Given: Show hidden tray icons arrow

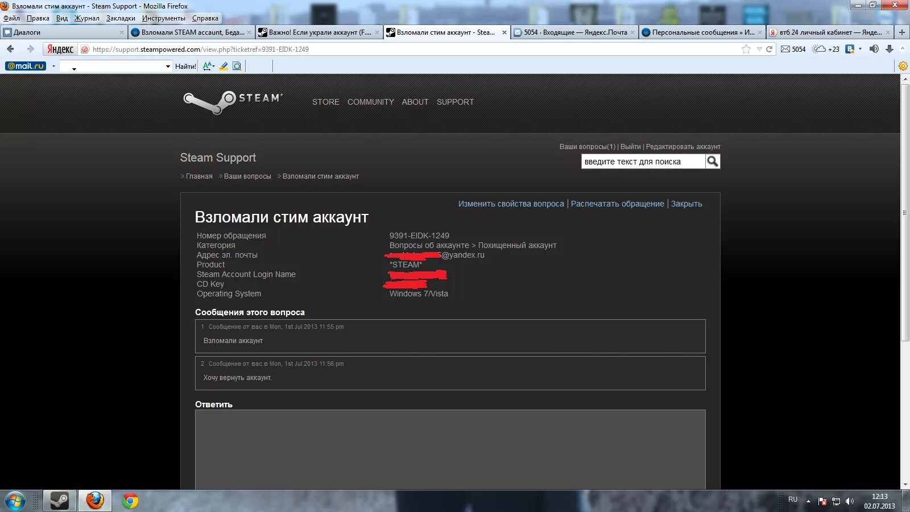Looking at the screenshot, I should pyautogui.click(x=808, y=501).
